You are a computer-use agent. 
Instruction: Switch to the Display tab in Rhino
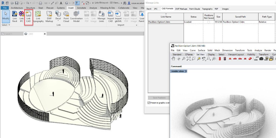[211, 54]
